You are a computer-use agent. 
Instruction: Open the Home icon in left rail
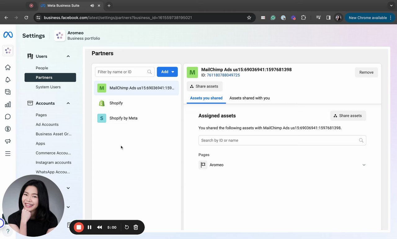tap(8, 67)
